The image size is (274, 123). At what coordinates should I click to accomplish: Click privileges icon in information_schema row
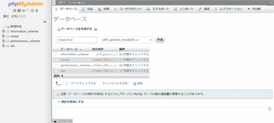click(x=121, y=55)
